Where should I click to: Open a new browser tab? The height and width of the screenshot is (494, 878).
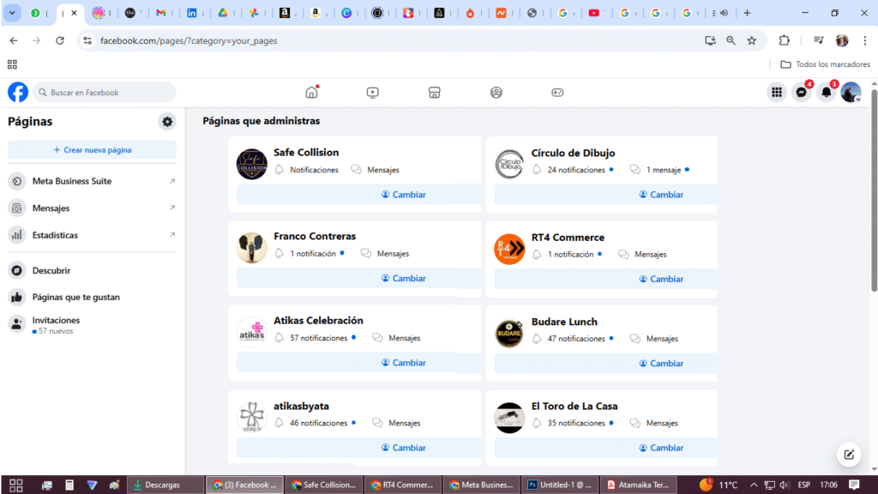pyautogui.click(x=747, y=13)
